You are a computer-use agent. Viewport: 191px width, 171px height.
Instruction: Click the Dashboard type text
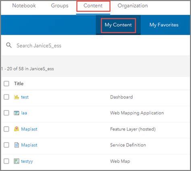[121, 97]
